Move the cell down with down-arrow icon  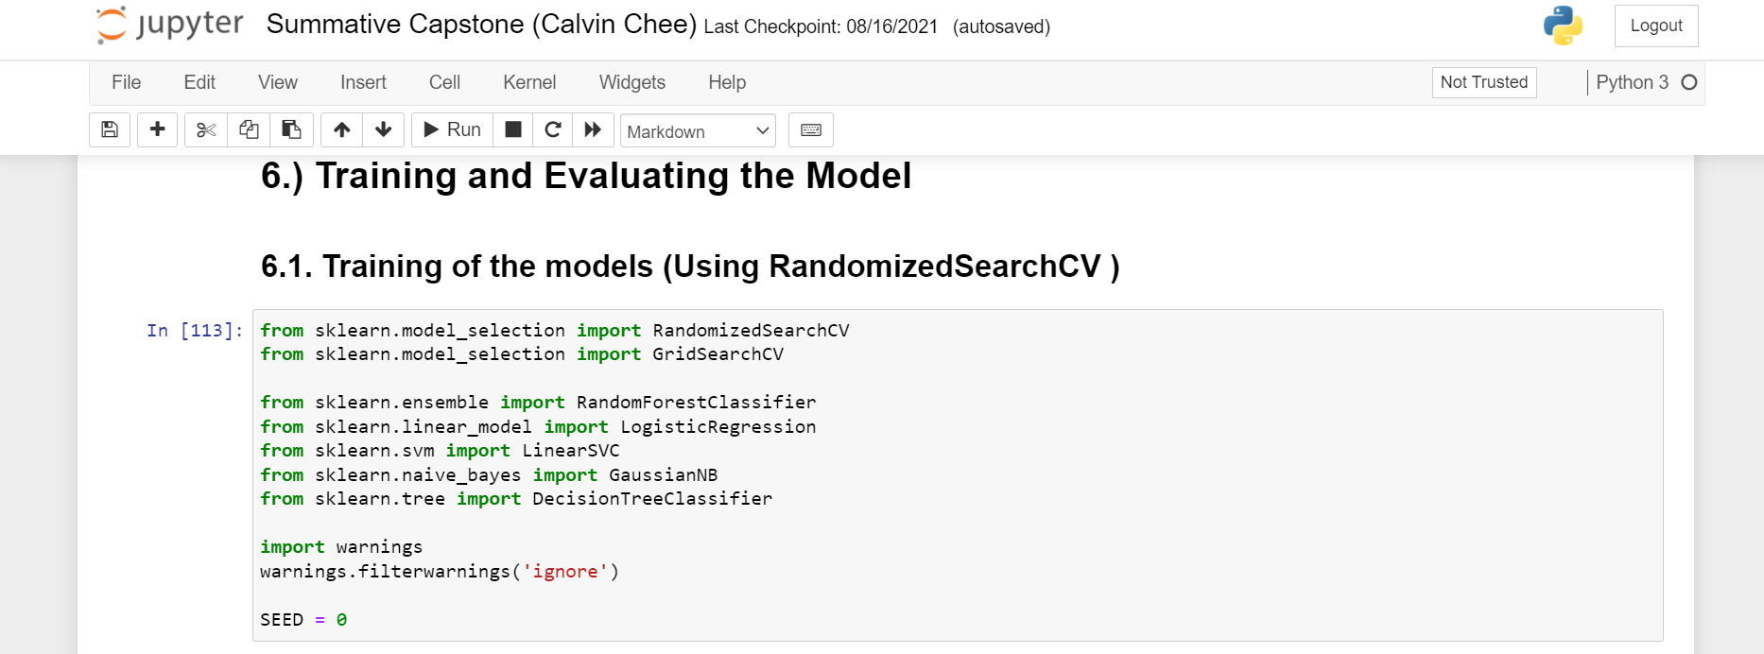click(383, 129)
